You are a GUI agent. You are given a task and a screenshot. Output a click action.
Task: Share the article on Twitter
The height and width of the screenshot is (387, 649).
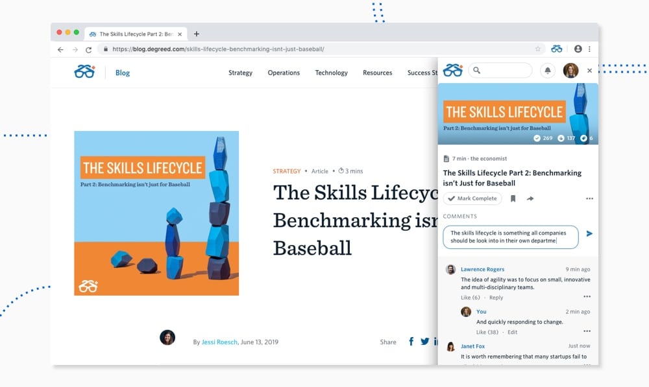tap(424, 342)
